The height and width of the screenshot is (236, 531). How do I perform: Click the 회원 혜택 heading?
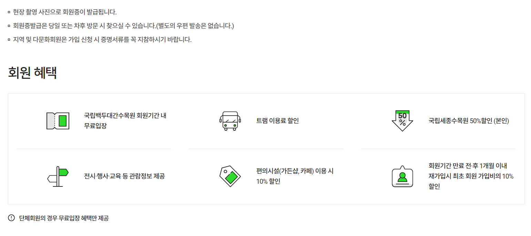point(32,73)
